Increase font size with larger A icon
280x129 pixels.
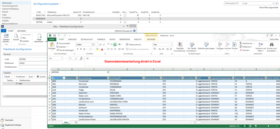101,45
